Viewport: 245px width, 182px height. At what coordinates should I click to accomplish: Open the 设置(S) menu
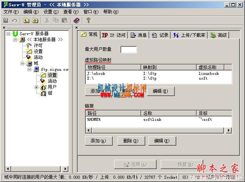click(51, 12)
